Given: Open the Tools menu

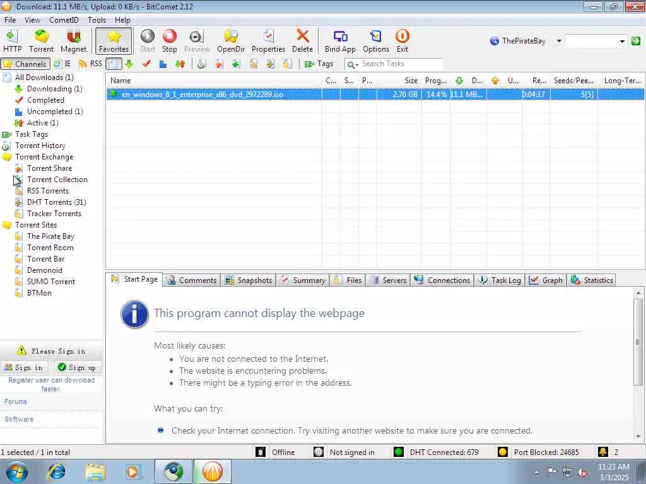Looking at the screenshot, I should coord(97,20).
